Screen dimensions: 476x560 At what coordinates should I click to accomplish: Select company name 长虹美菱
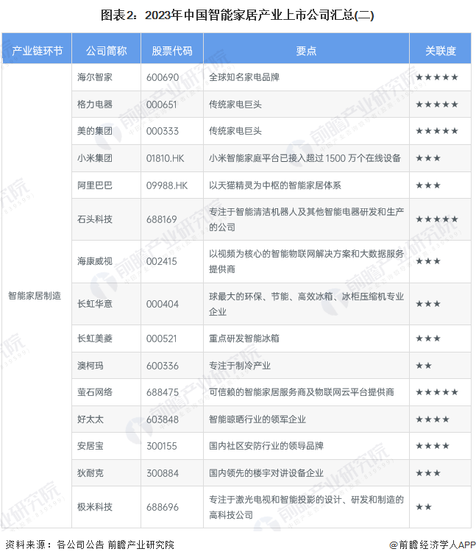(95, 339)
